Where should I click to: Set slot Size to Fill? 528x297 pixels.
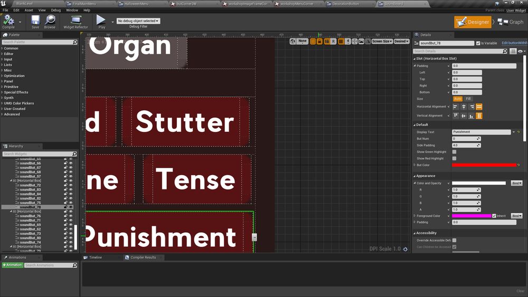point(468,99)
